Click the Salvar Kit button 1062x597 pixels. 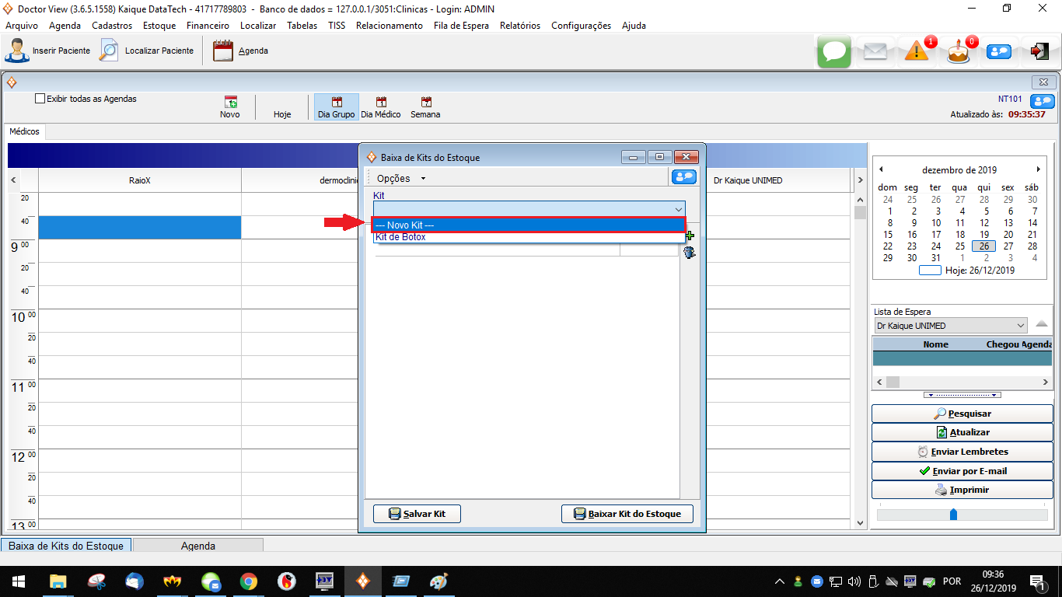coord(417,514)
